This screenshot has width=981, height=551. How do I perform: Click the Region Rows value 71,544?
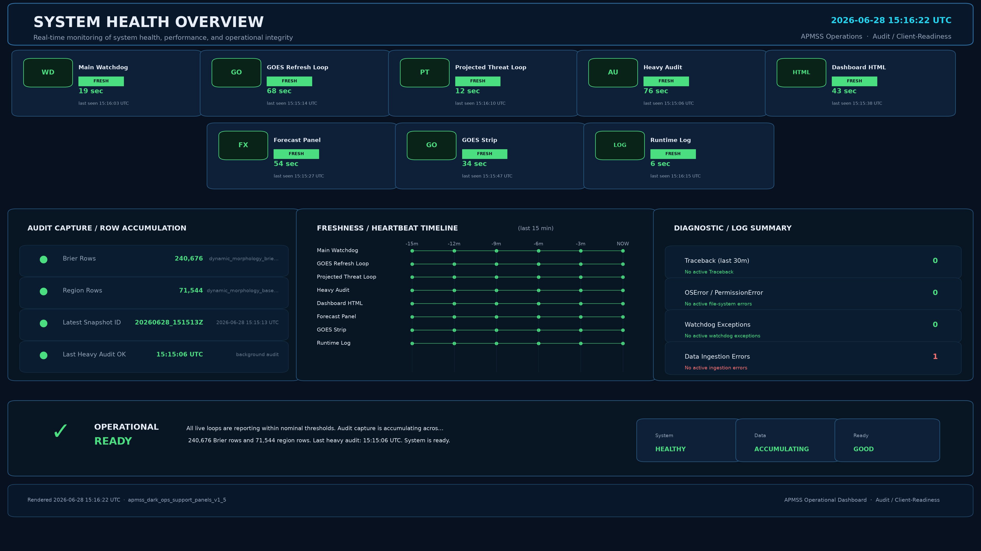pyautogui.click(x=191, y=291)
